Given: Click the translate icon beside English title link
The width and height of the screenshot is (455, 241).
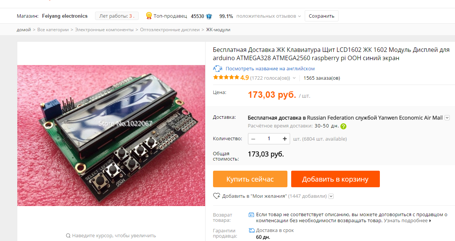Looking at the screenshot, I should pos(218,68).
